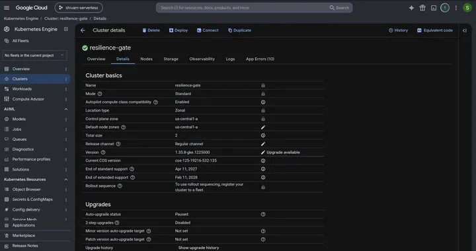Viewport: 476px width, 251px height.
Task: Switch to the Storage tab
Action: click(x=171, y=59)
